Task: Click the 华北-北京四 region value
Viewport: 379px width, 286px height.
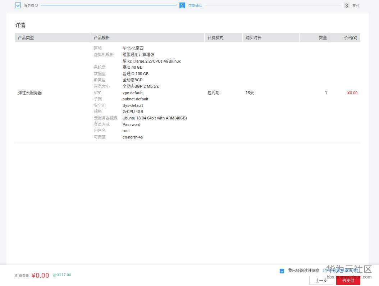Action: pos(133,48)
